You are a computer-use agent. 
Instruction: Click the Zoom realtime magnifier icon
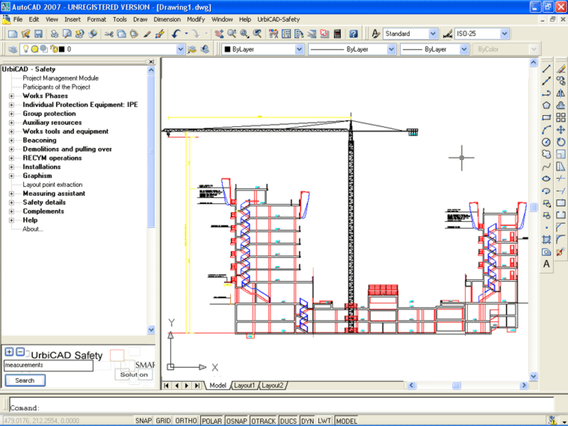tap(232, 34)
